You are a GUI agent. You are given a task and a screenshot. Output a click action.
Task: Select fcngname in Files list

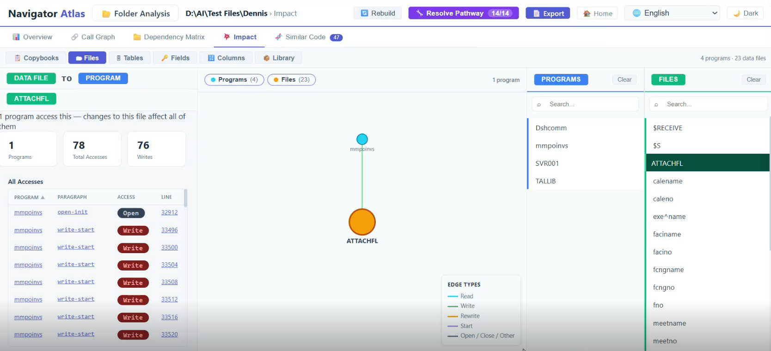point(708,270)
